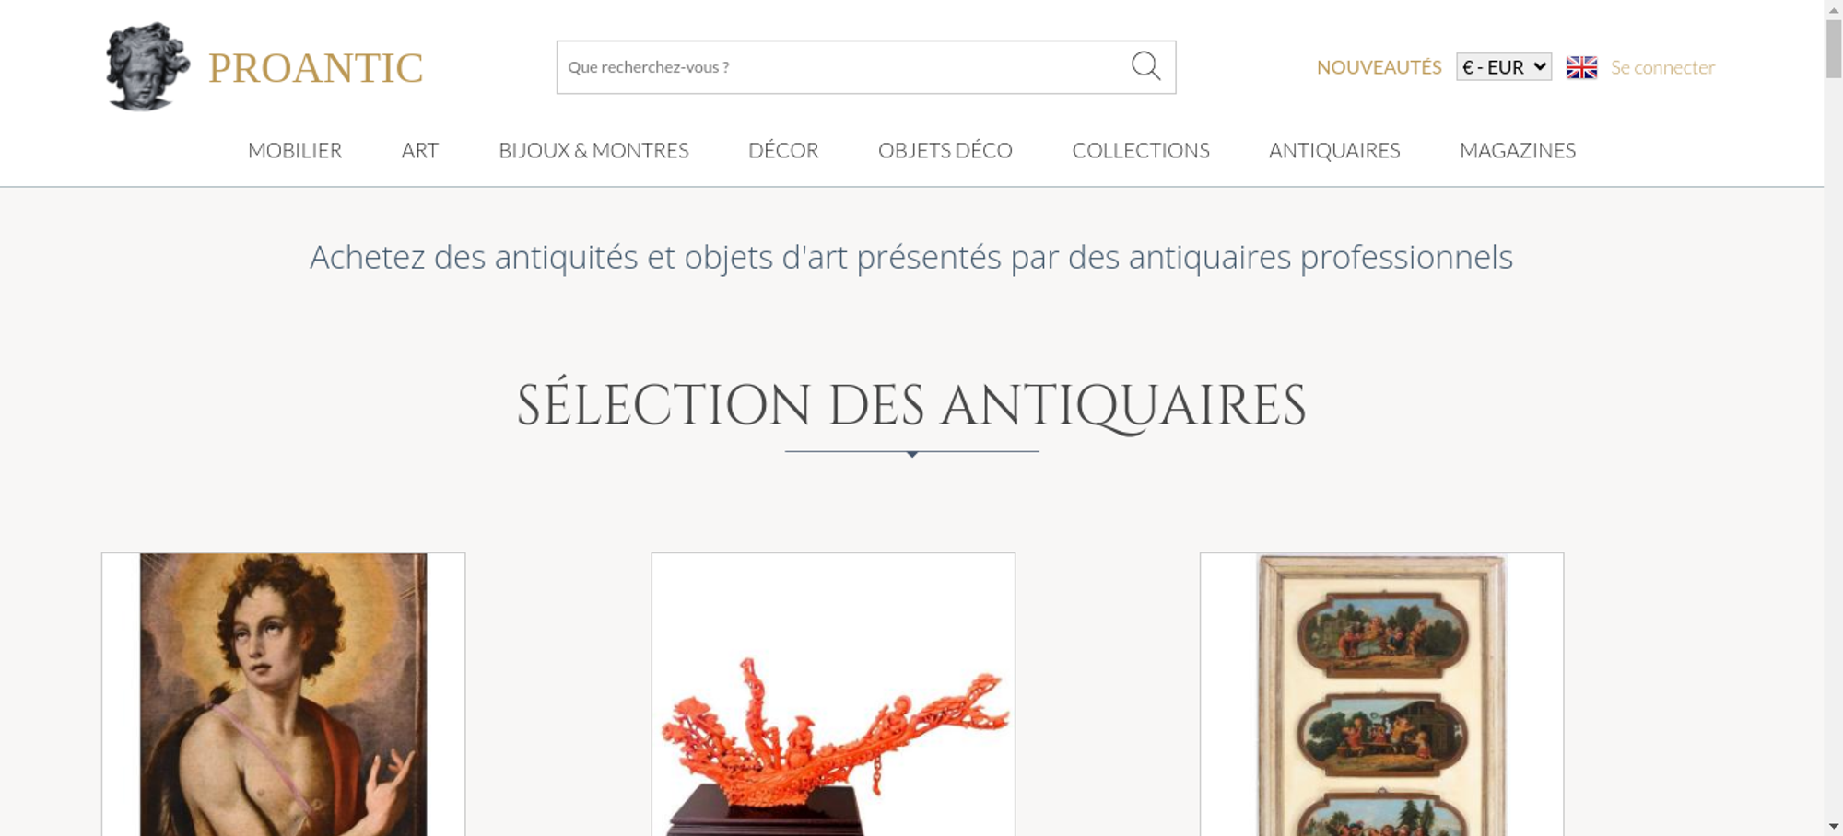This screenshot has width=1843, height=836.
Task: Open the red coral sculpture thumbnail
Action: (x=833, y=694)
